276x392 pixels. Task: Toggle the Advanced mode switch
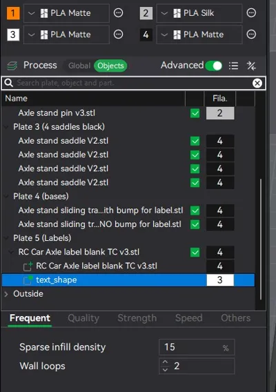[x=213, y=66]
